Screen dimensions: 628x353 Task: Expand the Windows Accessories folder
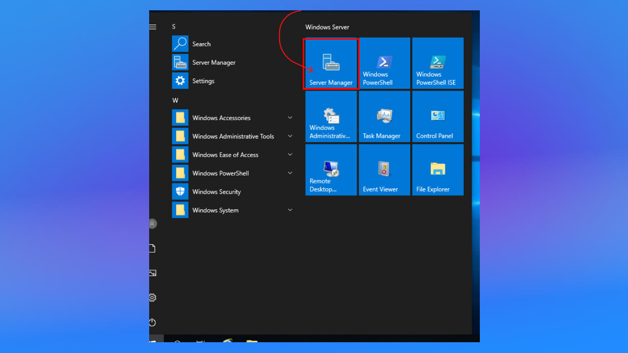point(233,118)
